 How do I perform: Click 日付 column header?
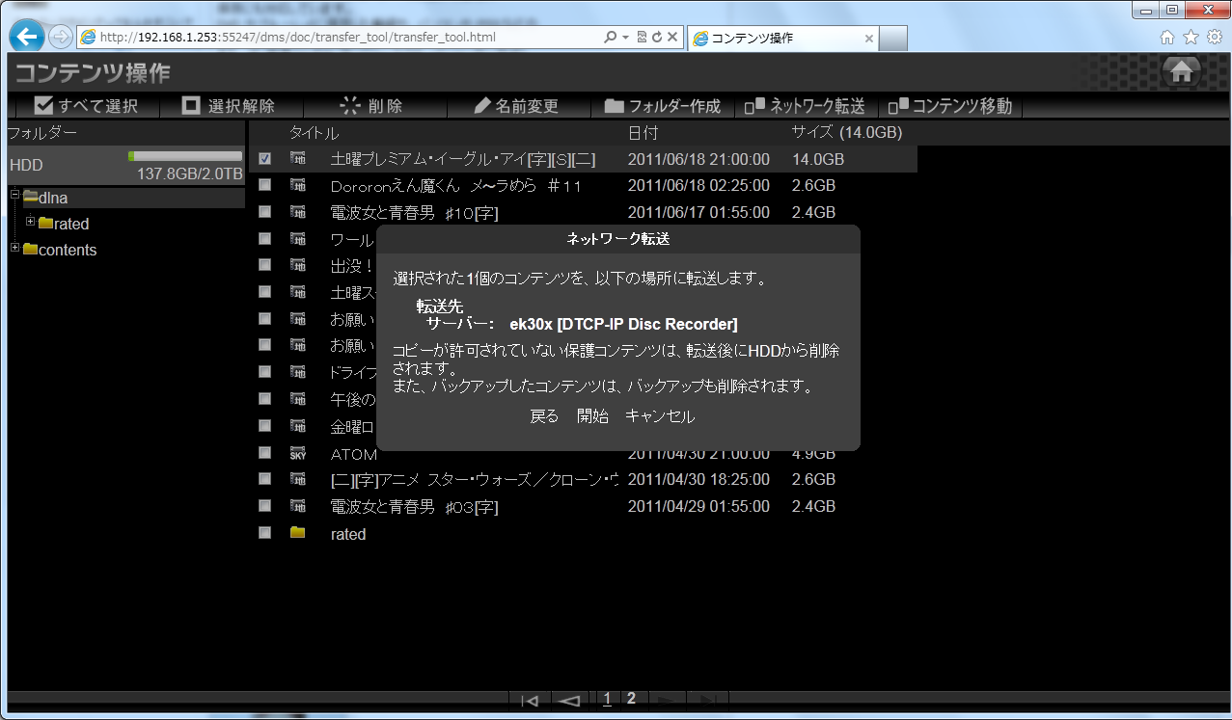[x=643, y=133]
